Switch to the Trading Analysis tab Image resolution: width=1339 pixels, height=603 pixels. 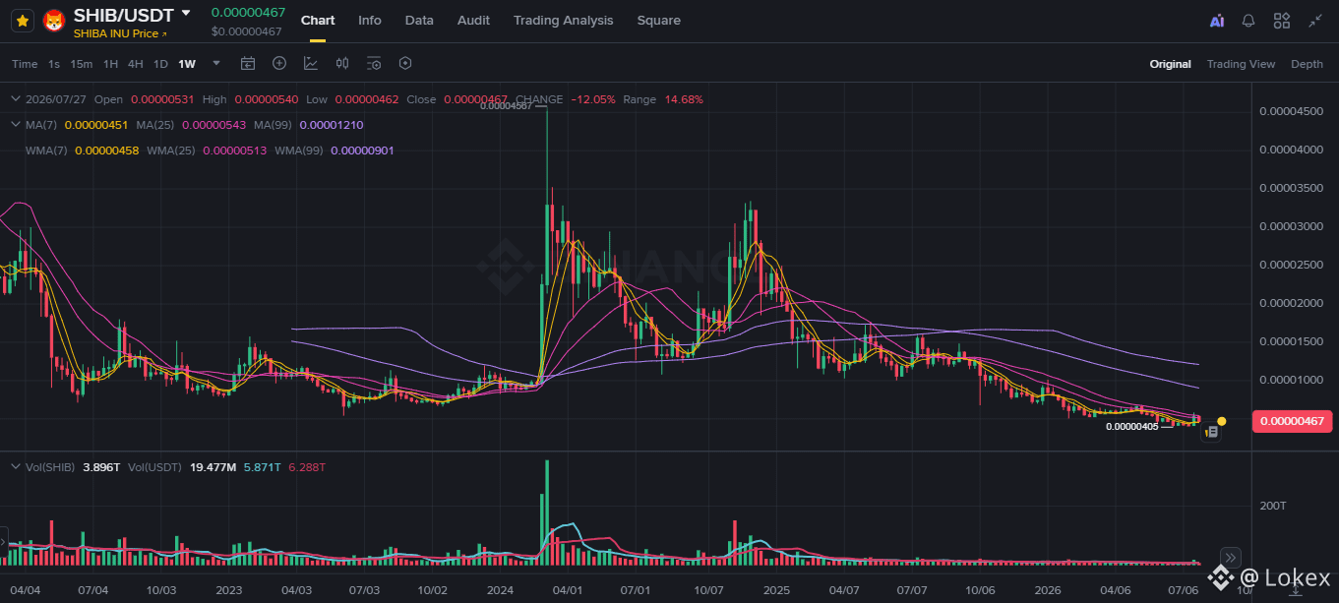(563, 20)
